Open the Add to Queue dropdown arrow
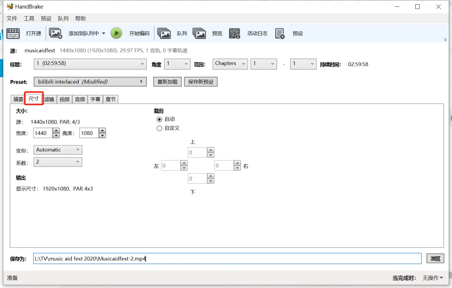 point(104,33)
